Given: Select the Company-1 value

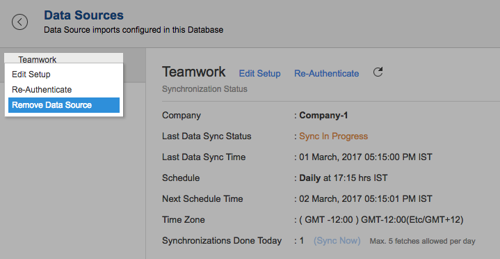Looking at the screenshot, I should pyautogui.click(x=323, y=116).
